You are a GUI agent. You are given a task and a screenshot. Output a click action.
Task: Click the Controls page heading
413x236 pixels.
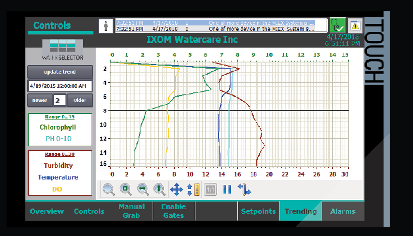52,25
